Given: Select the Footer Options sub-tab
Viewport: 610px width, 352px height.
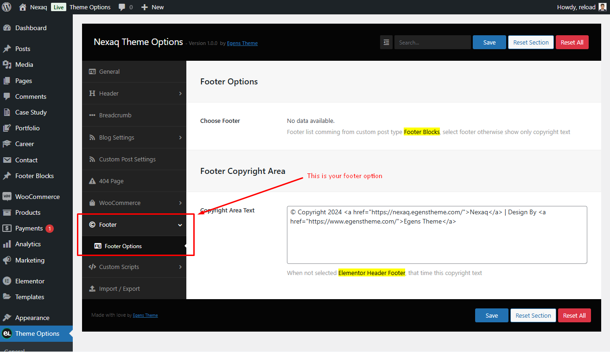Looking at the screenshot, I should 134,246.
